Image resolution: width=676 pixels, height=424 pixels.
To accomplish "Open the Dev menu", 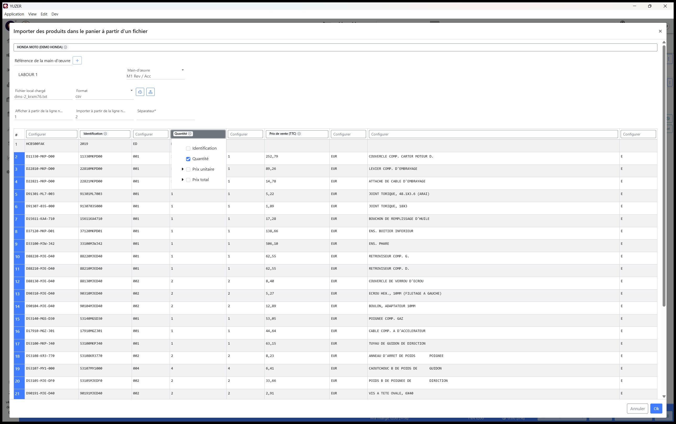I will [55, 14].
